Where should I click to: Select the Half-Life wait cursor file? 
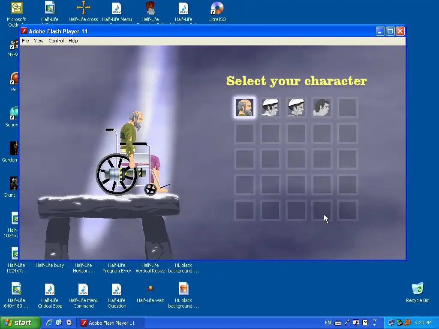[150, 293]
